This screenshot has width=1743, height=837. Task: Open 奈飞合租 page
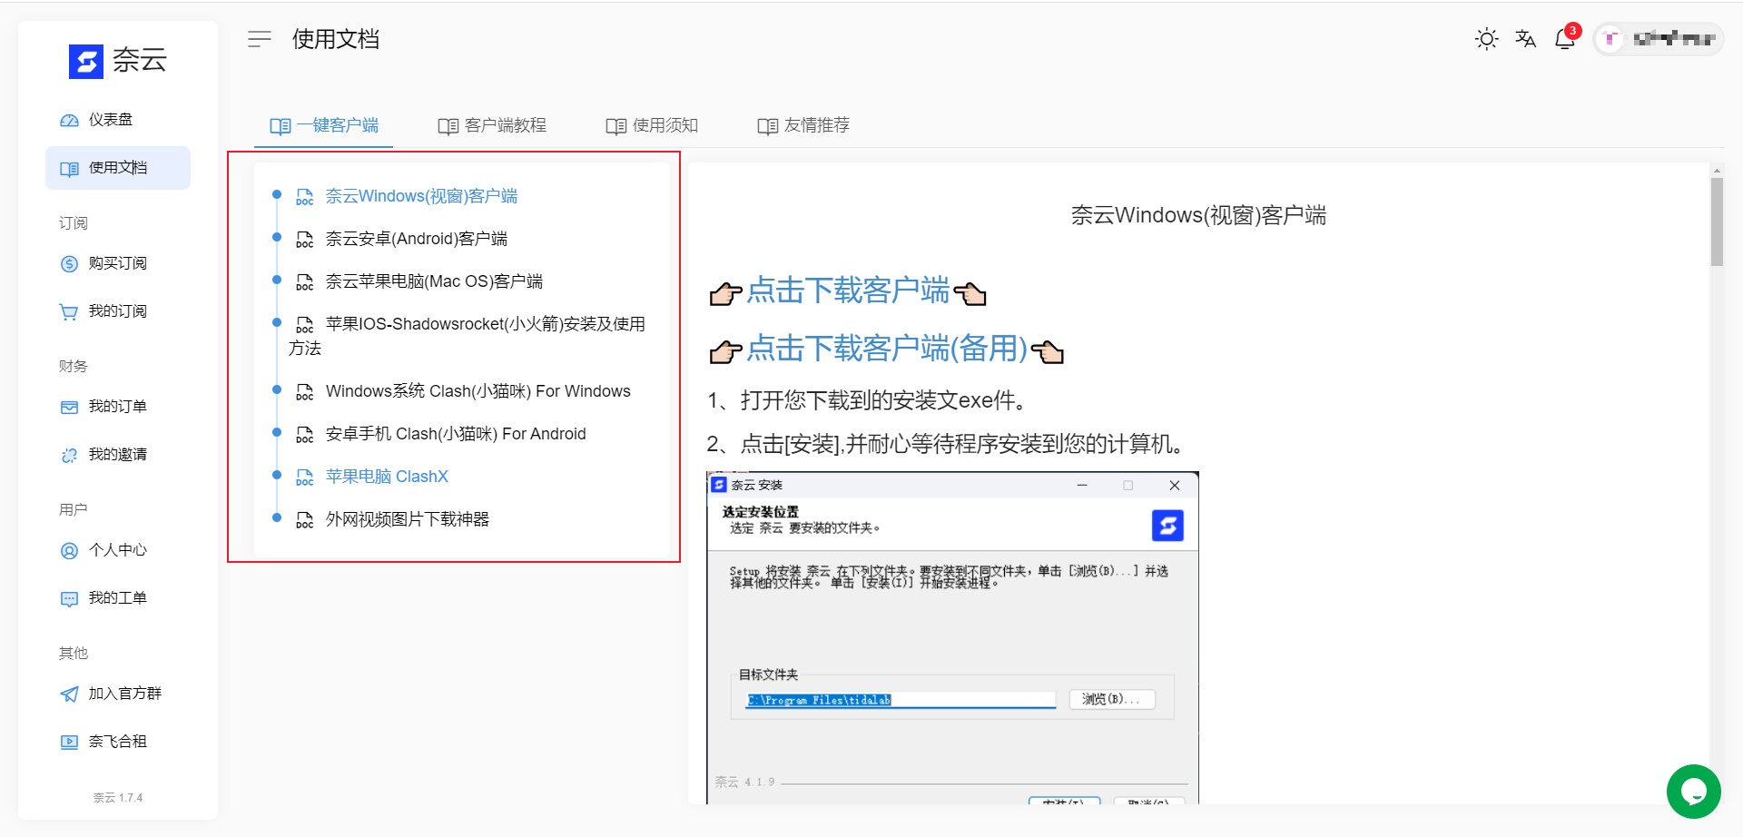click(x=118, y=742)
